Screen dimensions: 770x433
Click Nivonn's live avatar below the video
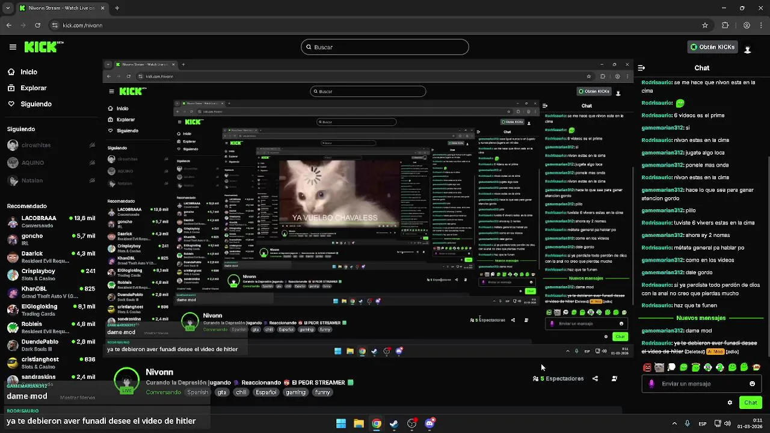click(127, 381)
